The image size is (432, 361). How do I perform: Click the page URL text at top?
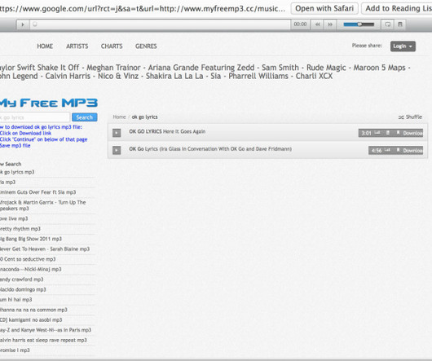click(x=143, y=8)
